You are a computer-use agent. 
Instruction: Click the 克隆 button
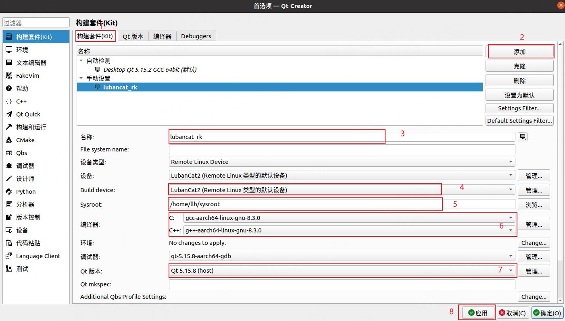519,66
